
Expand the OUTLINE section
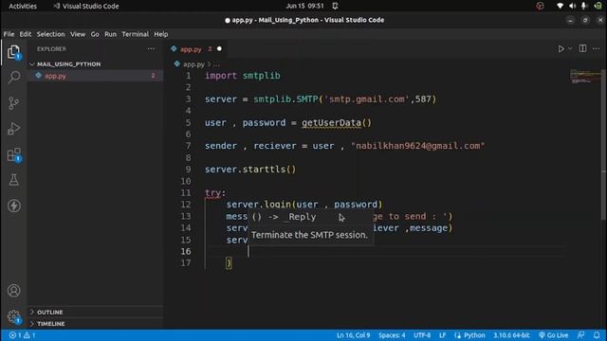coord(49,312)
